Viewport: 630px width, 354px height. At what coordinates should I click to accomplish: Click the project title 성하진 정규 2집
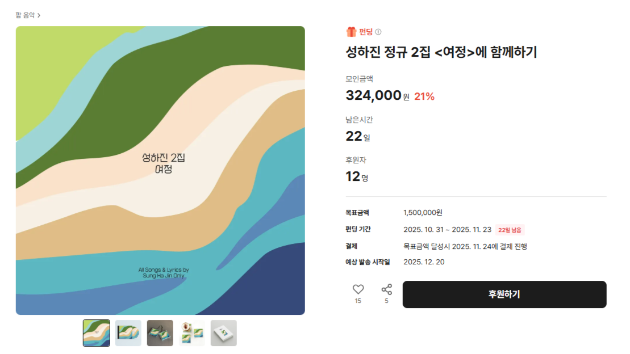(x=441, y=52)
